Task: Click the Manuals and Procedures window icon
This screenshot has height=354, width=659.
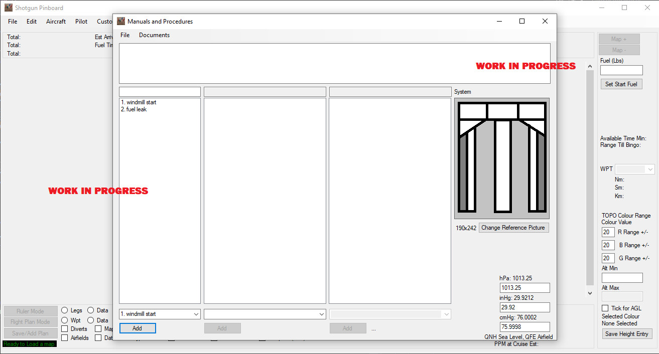Action: [x=121, y=21]
